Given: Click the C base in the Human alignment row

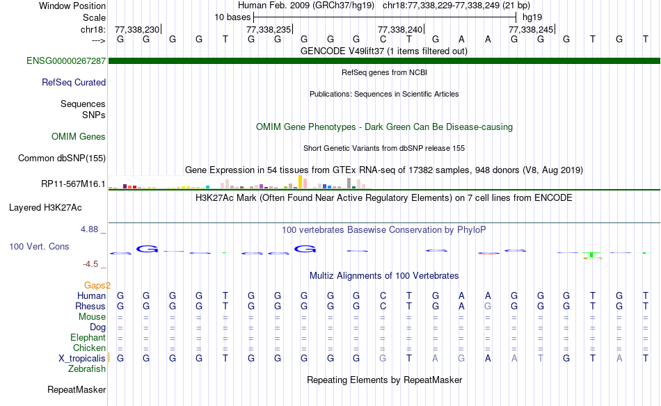Looking at the screenshot, I should (383, 295).
